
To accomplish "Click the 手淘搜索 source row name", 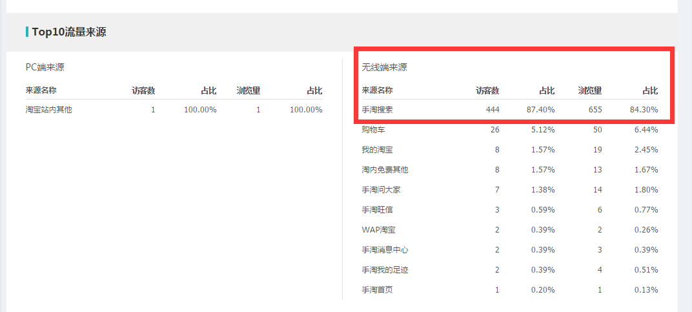I will 377,110.
